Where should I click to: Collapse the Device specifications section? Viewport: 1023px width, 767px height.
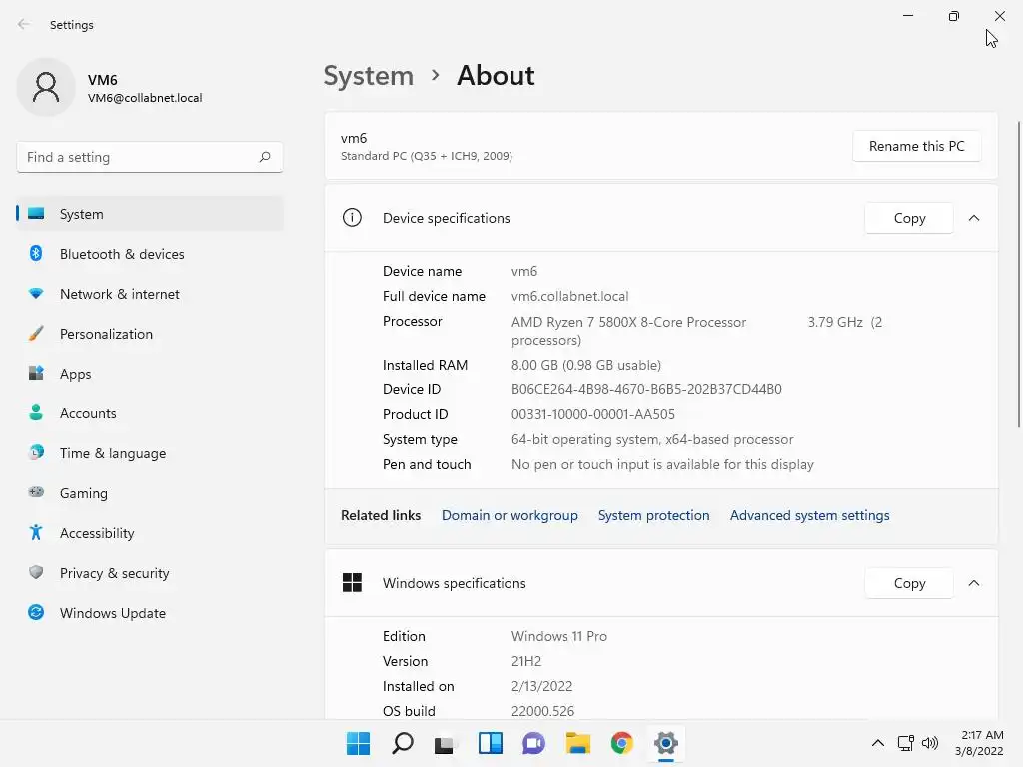973,218
